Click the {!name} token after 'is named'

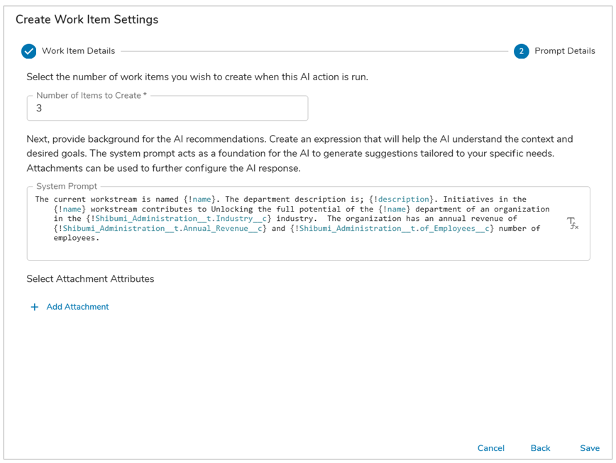tap(199, 200)
